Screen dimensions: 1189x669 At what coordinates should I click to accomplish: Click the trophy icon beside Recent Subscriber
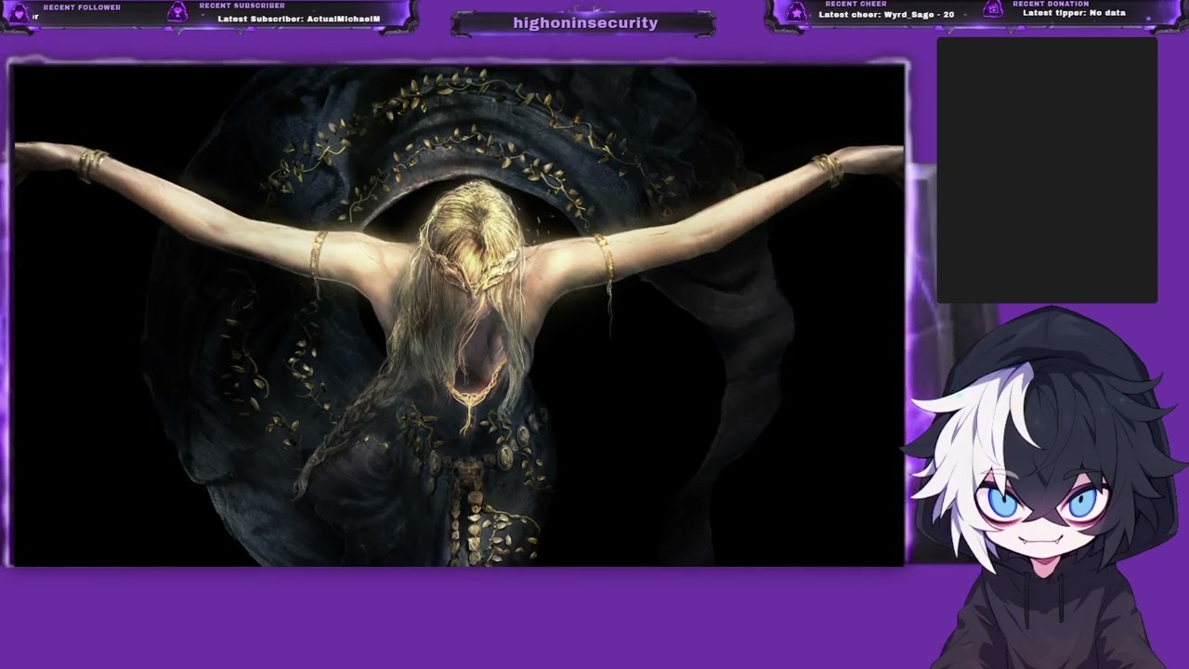coord(176,13)
